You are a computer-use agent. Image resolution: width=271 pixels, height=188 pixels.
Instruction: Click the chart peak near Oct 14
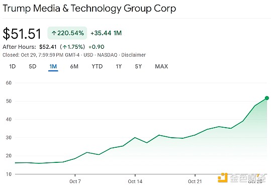[x=135, y=138]
